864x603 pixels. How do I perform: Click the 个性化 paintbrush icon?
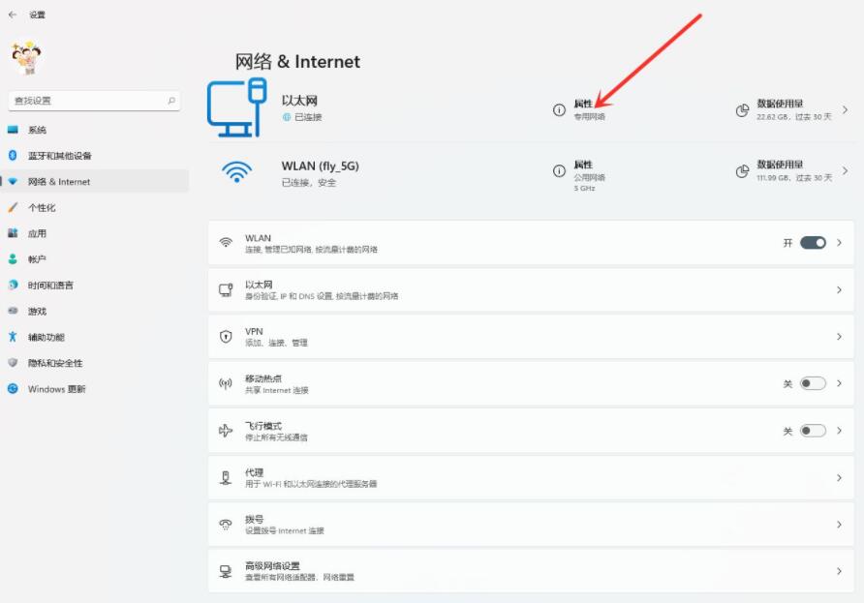pos(13,207)
